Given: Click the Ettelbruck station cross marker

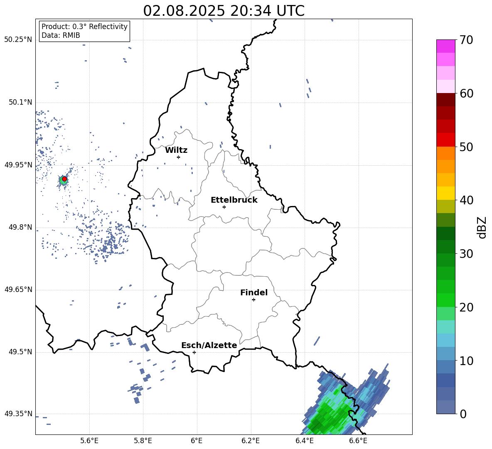Looking at the screenshot, I should click(224, 207).
